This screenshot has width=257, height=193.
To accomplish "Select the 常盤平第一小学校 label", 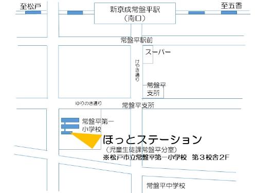I will (x=98, y=125).
